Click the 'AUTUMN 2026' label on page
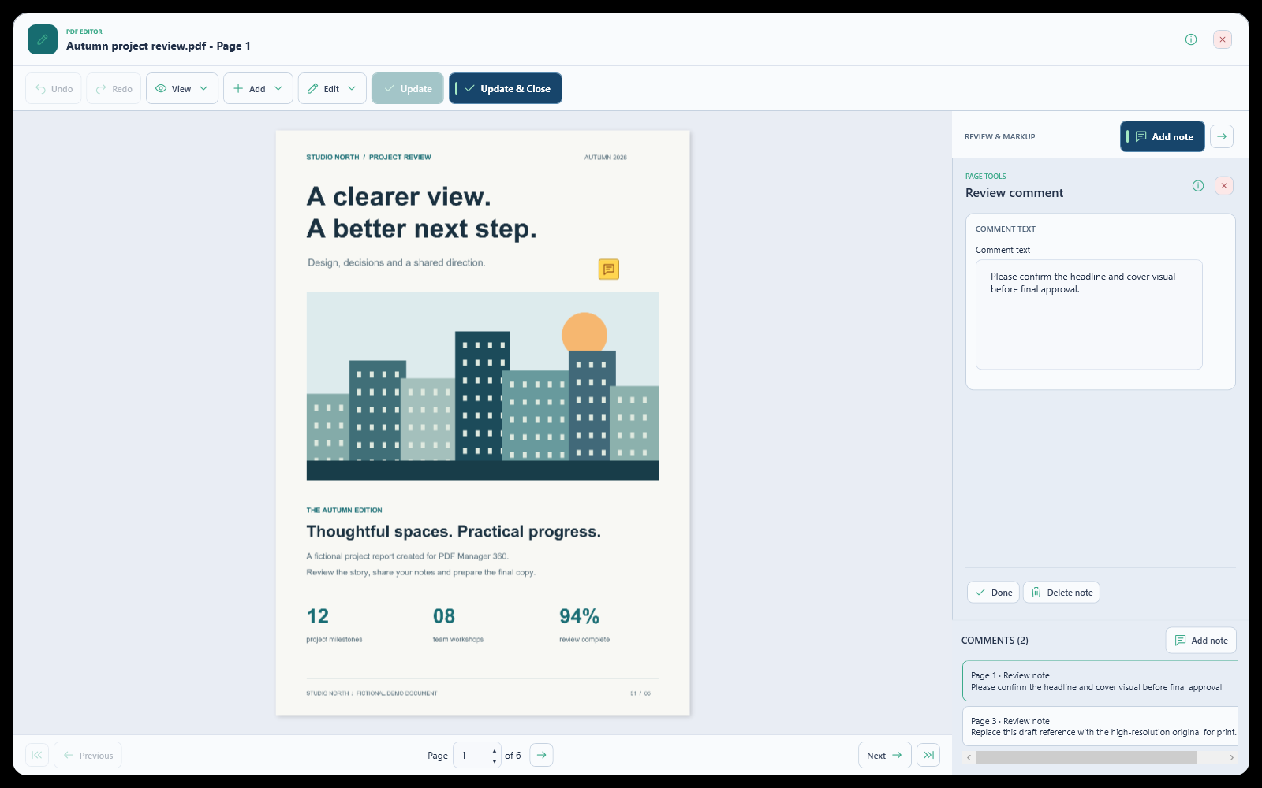The width and height of the screenshot is (1262, 788). point(606,158)
